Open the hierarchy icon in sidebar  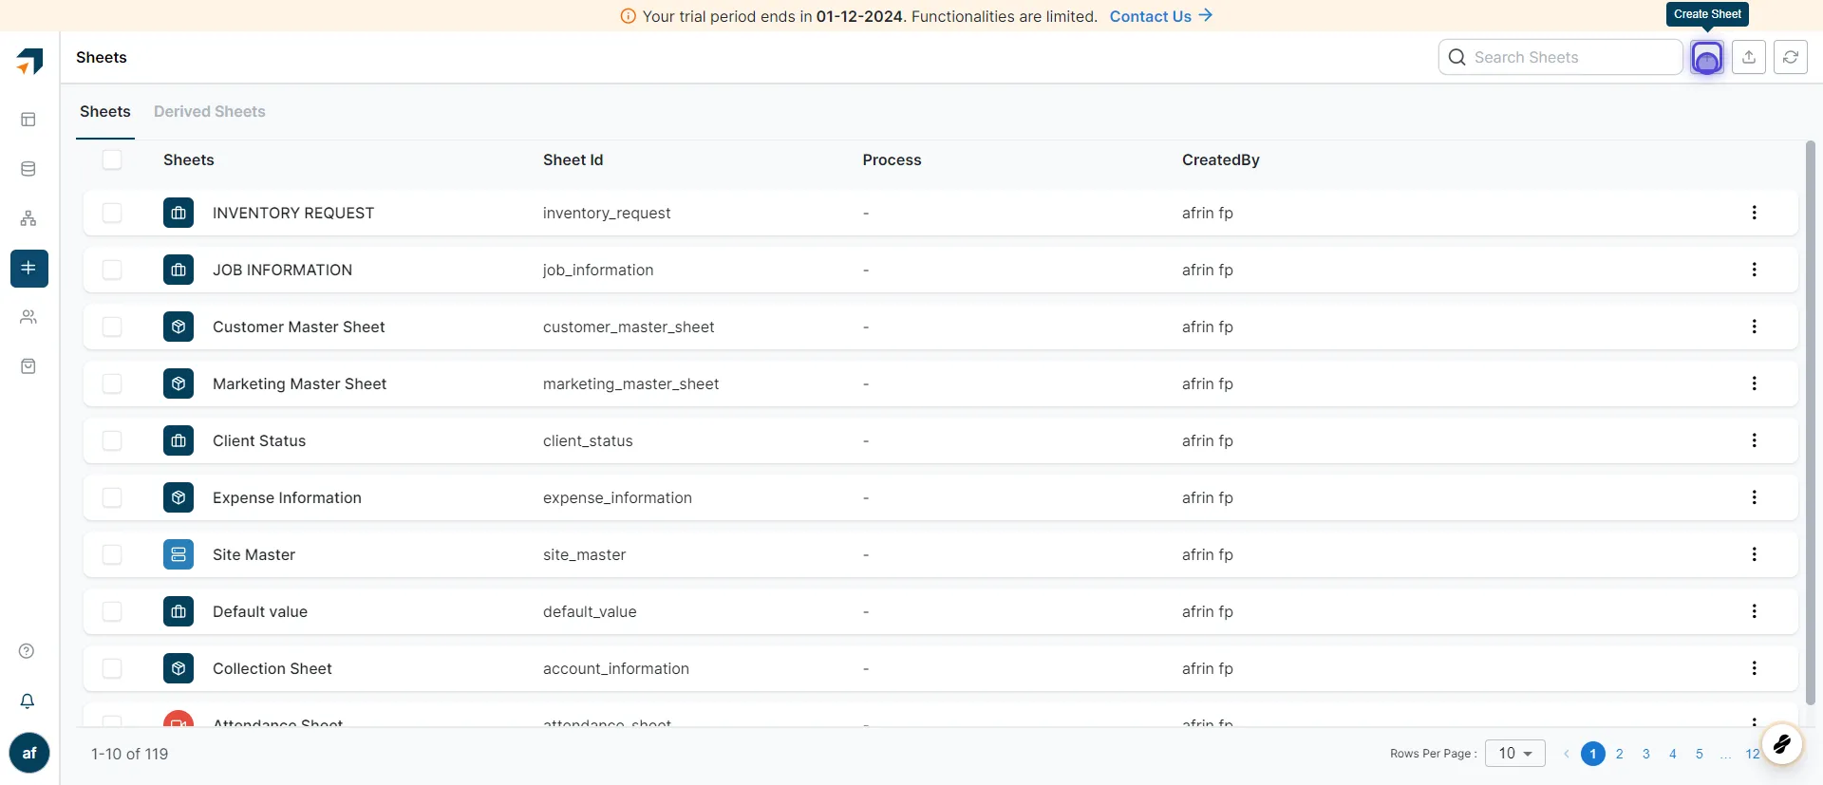coord(28,218)
